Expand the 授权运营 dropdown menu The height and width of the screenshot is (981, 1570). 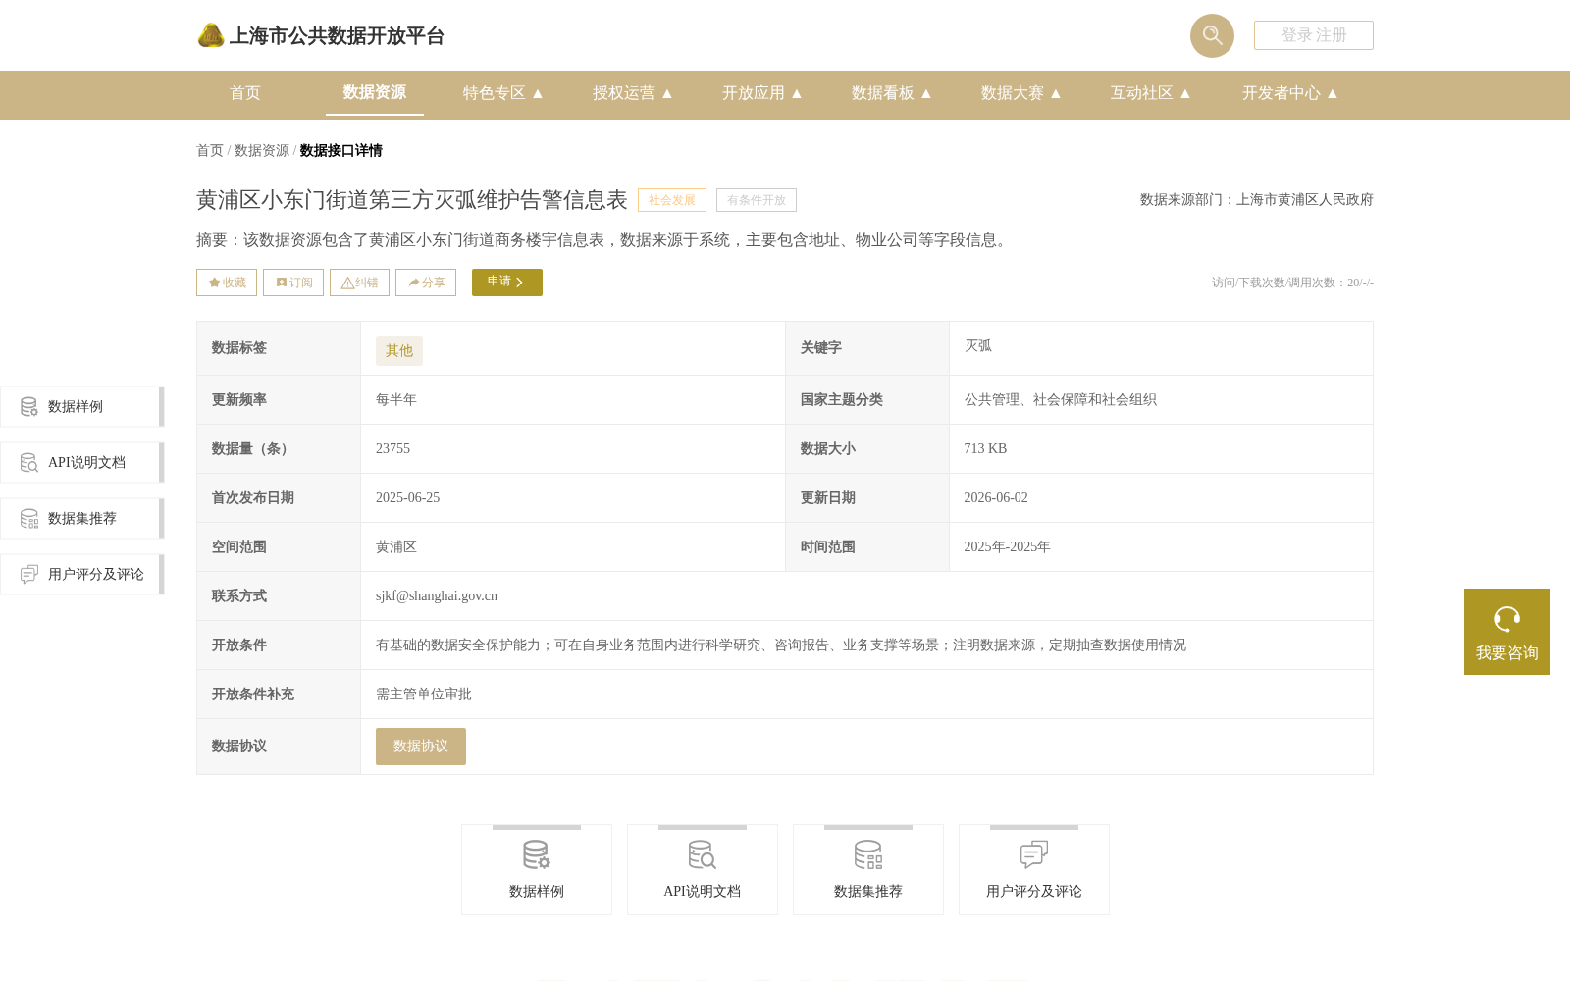[633, 93]
